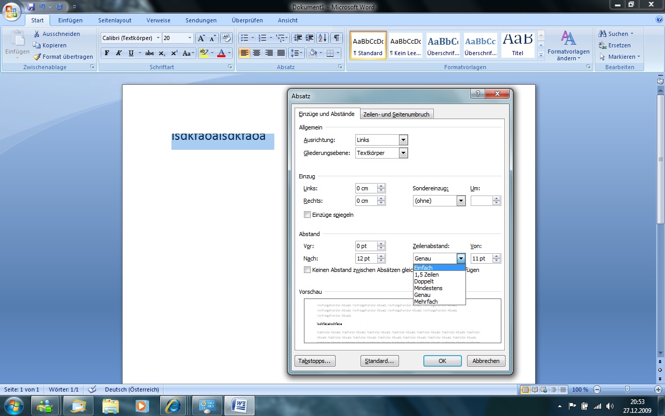Check Einzüge spiegeln checkbox
This screenshot has width=665, height=416.
pos(307,215)
